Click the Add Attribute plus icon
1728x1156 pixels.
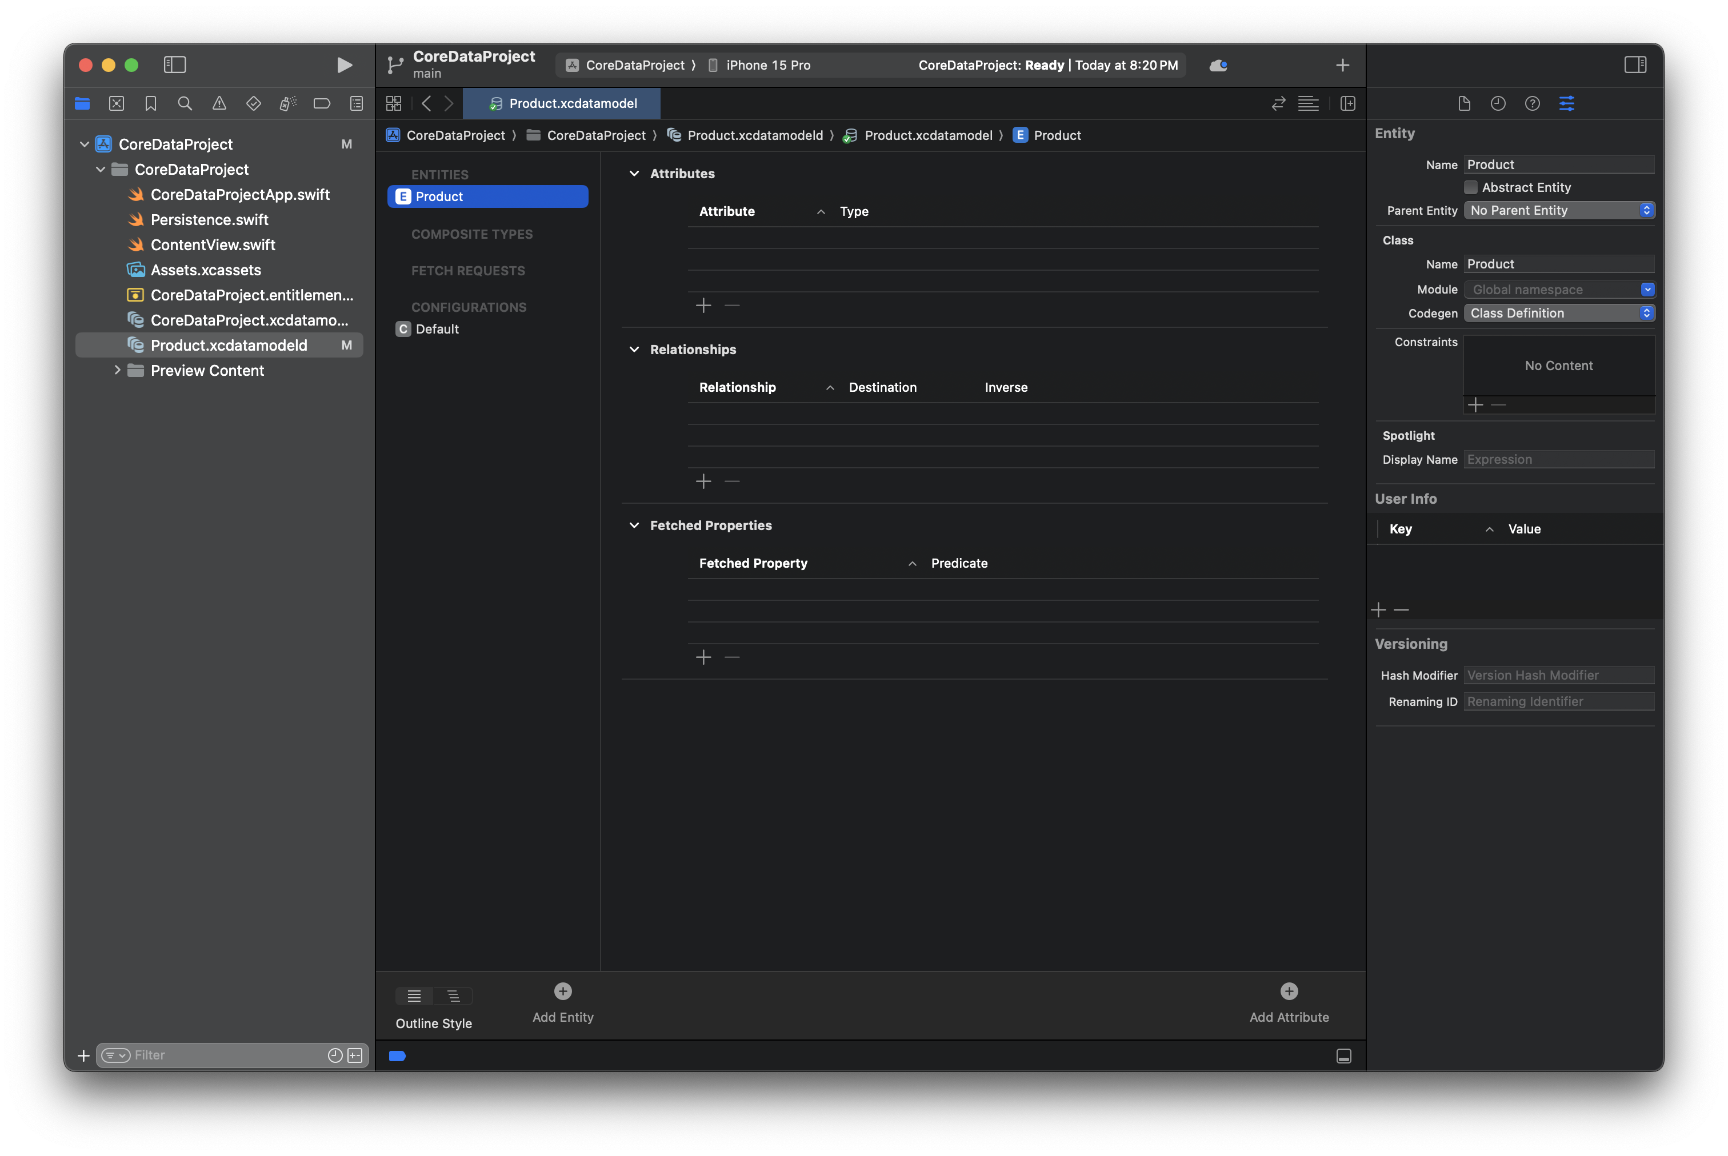pos(1289,992)
